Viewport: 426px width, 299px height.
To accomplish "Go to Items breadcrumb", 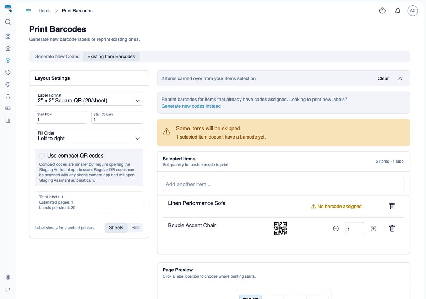I will [45, 11].
